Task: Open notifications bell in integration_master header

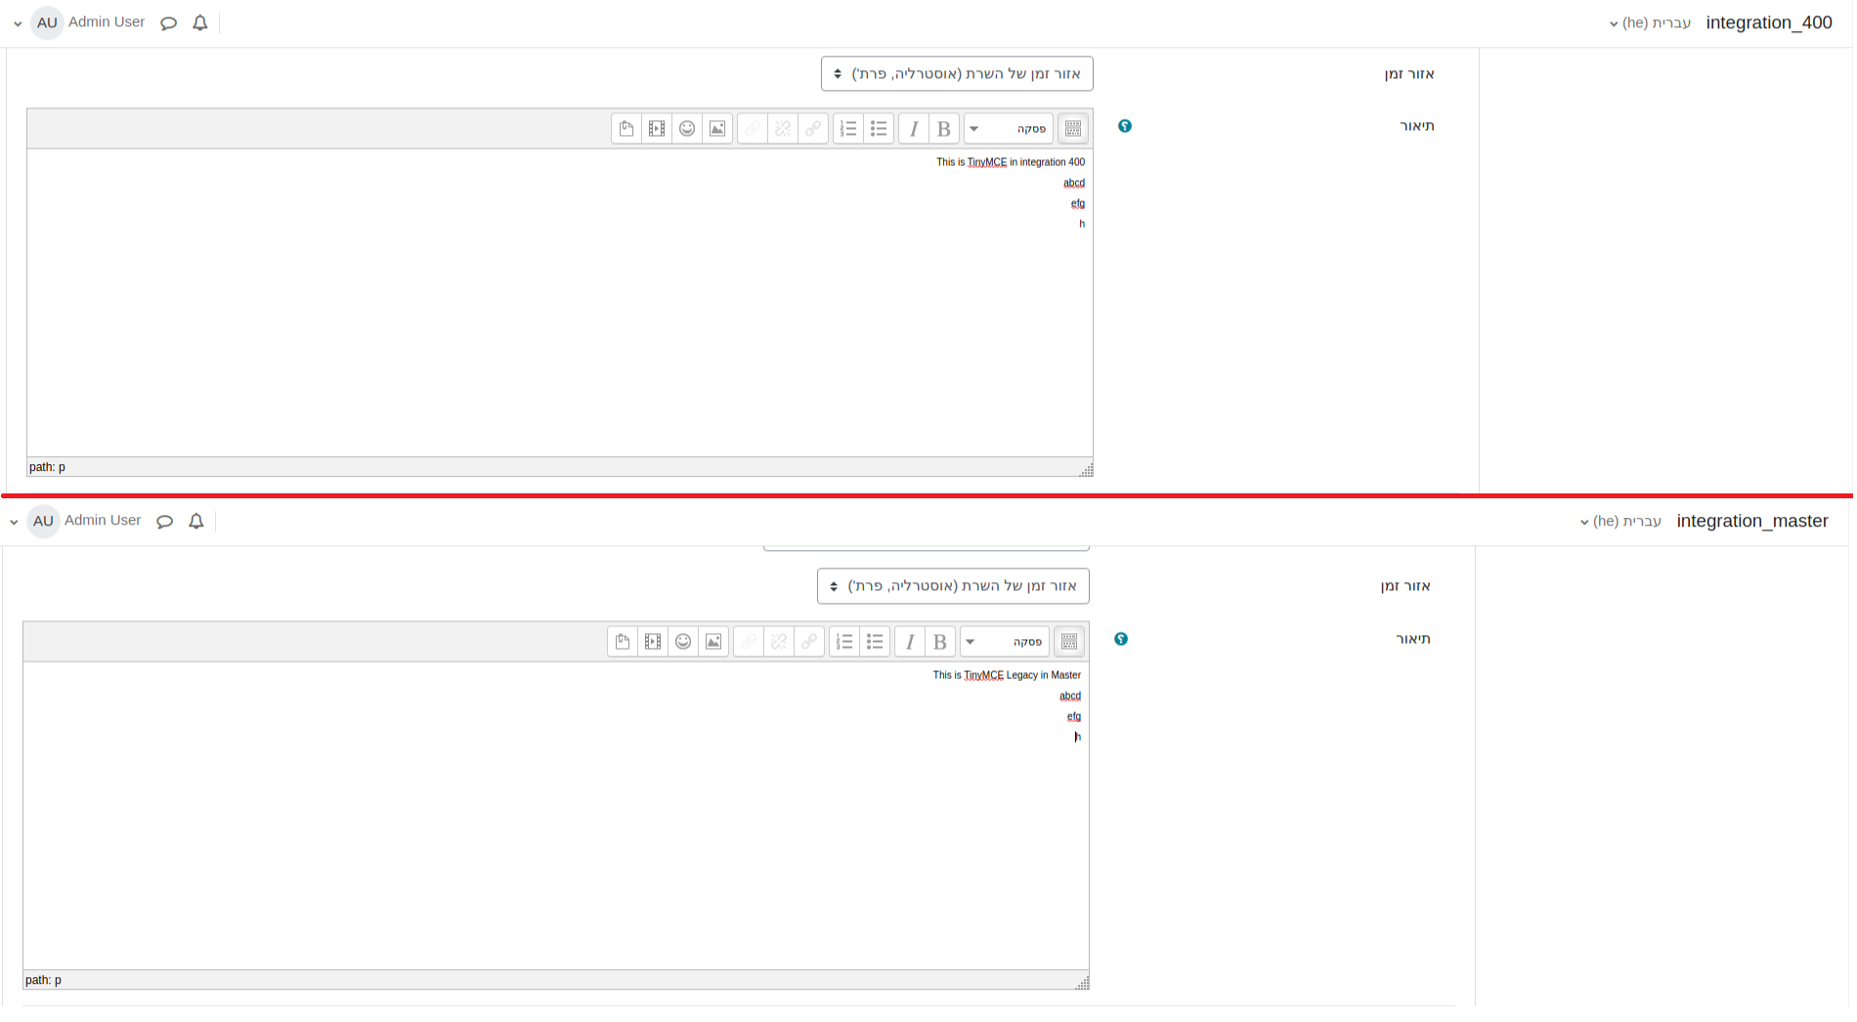Action: click(x=196, y=521)
